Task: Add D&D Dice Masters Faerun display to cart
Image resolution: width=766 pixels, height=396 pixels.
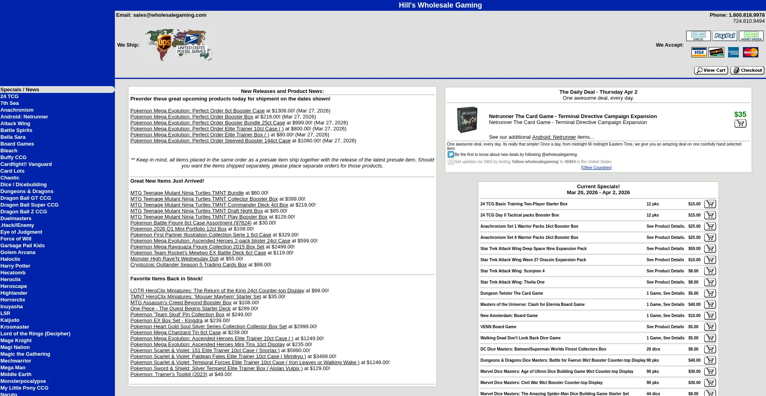Action: [710, 361]
